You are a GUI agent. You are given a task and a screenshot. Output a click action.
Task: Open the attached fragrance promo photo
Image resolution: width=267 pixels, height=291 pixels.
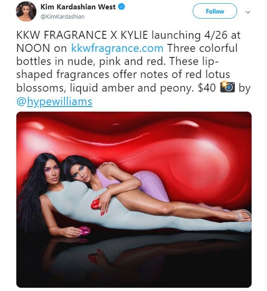point(134,199)
